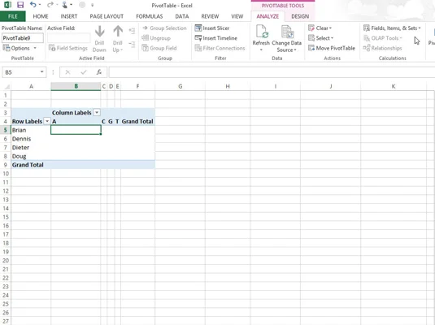Expand the Row Labels filter dropdown
This screenshot has width=435, height=325.
[47, 121]
